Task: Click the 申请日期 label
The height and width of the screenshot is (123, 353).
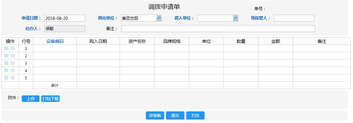Action: (x=31, y=18)
